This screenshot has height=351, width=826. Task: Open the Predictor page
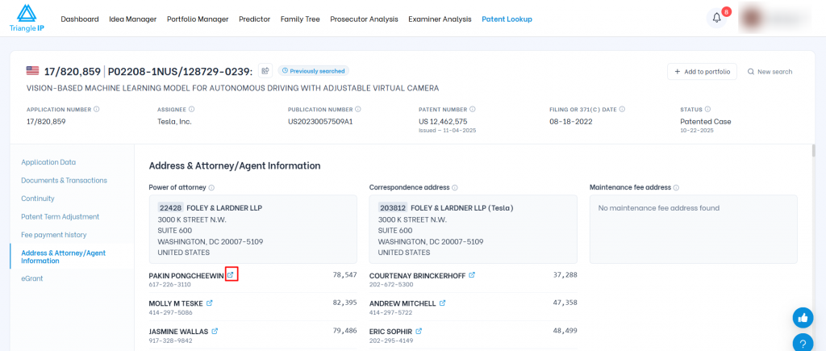coord(254,19)
